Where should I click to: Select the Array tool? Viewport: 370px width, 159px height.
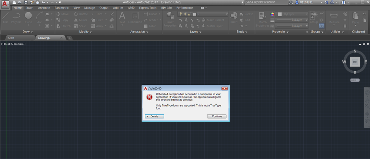click(x=97, y=26)
